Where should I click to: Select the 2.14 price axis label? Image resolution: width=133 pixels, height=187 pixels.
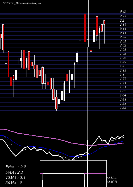pyautogui.click(x=123, y=29)
